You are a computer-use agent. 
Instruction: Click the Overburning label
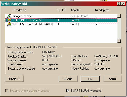(15, 64)
